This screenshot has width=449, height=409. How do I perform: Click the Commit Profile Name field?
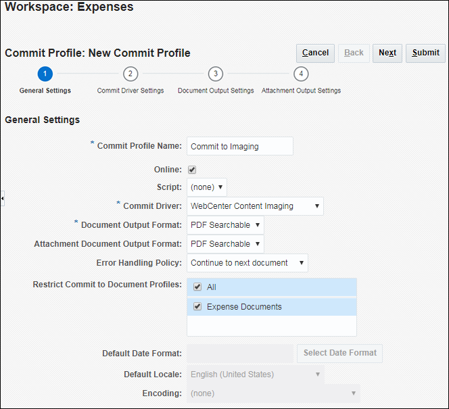pos(239,146)
